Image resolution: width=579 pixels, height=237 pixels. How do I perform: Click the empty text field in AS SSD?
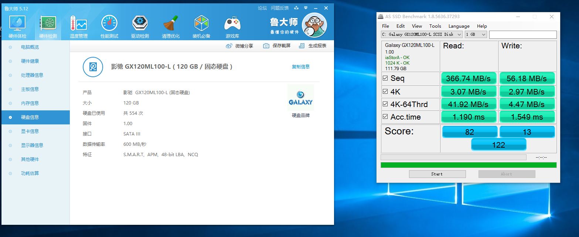pos(523,34)
